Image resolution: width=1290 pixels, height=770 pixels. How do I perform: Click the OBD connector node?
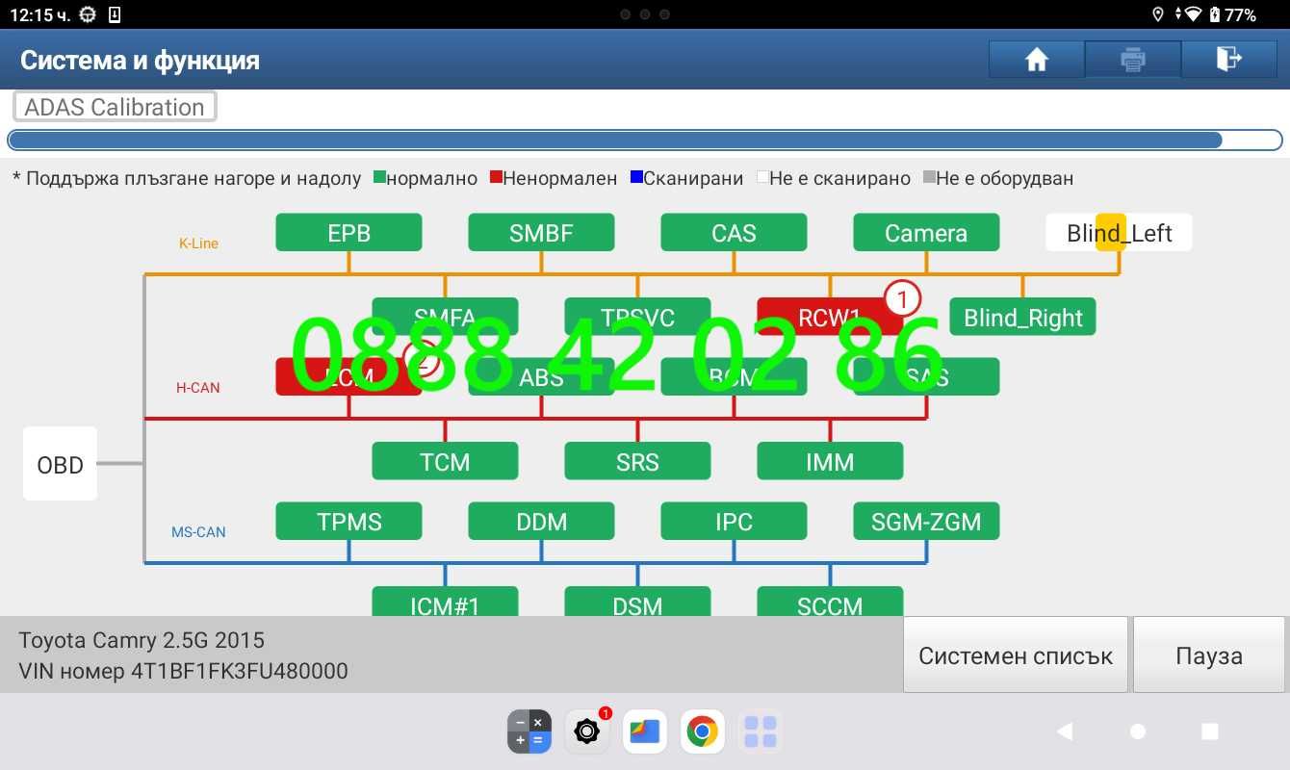point(60,464)
